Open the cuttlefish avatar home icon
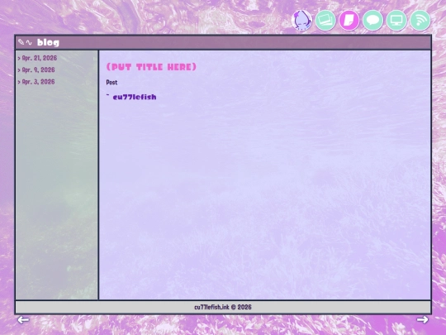Viewport: 446px width, 335px height. [301, 20]
